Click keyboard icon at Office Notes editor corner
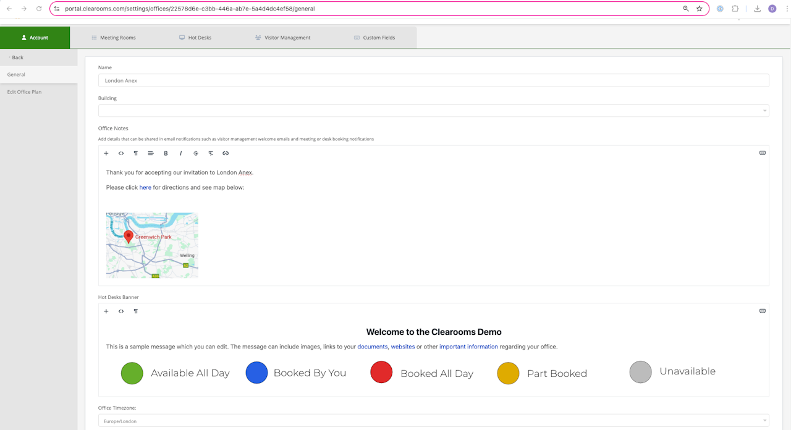The height and width of the screenshot is (430, 791). pos(763,153)
